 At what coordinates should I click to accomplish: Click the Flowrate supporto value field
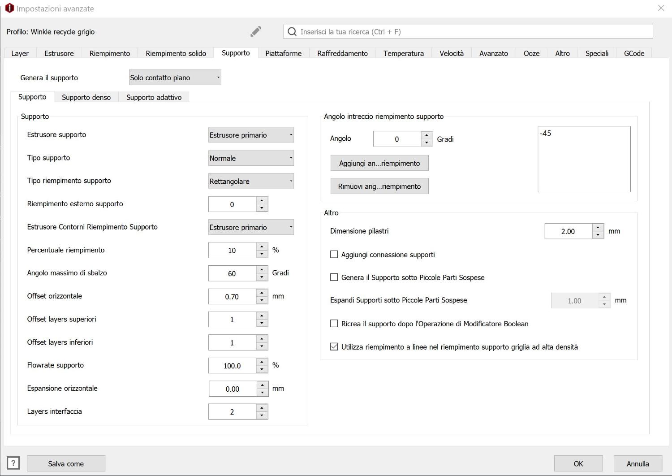pyautogui.click(x=232, y=366)
